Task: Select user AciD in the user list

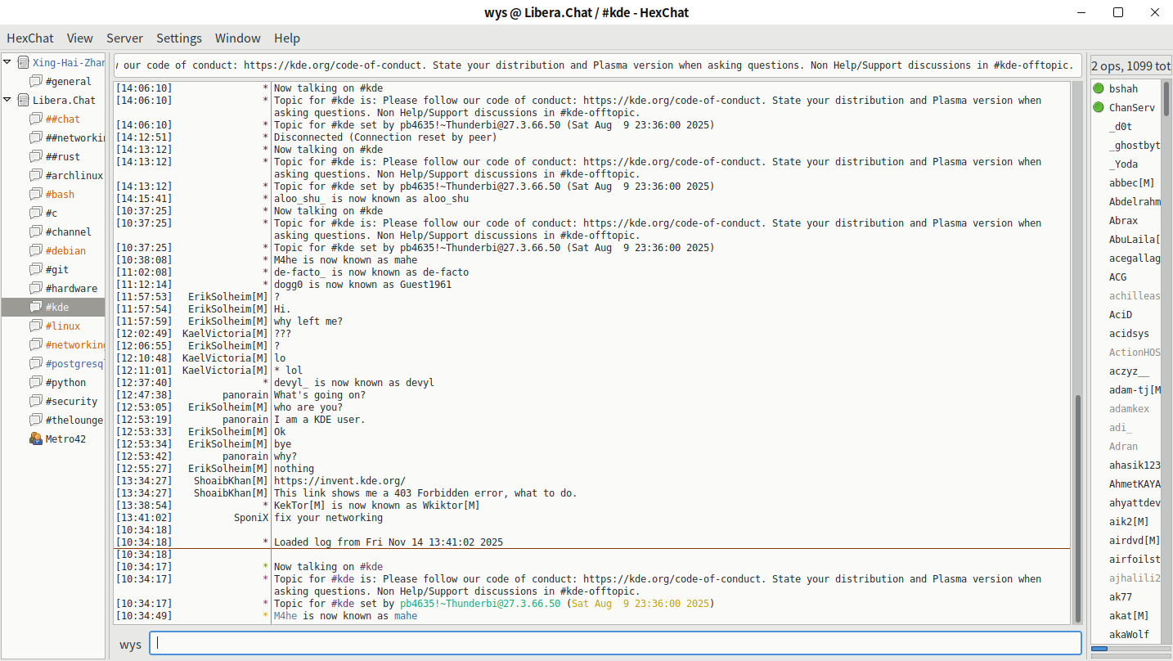Action: (x=1119, y=314)
